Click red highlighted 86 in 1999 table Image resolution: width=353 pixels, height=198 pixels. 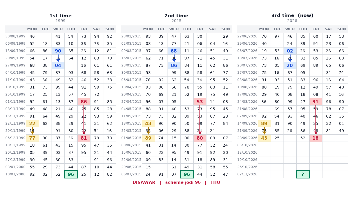point(84,102)
